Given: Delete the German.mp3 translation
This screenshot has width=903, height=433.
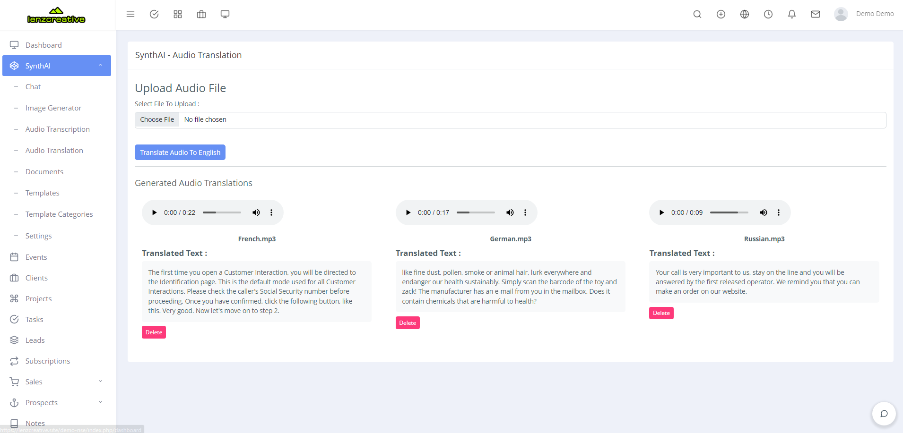Looking at the screenshot, I should 408,323.
